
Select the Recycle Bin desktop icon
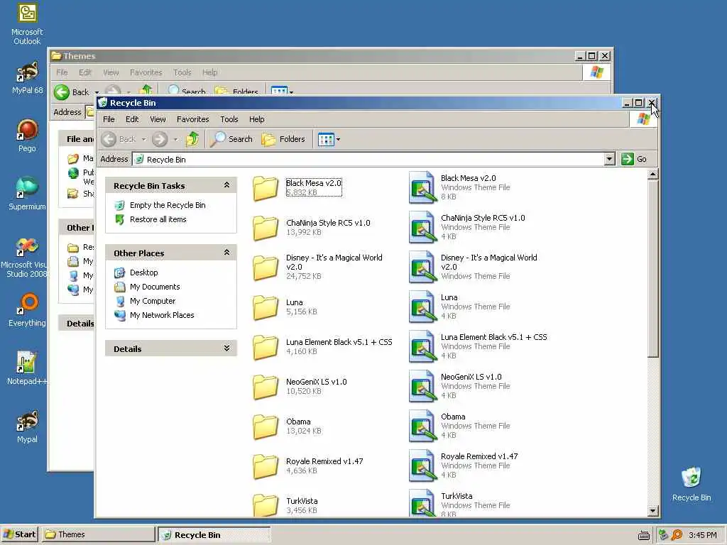click(691, 484)
